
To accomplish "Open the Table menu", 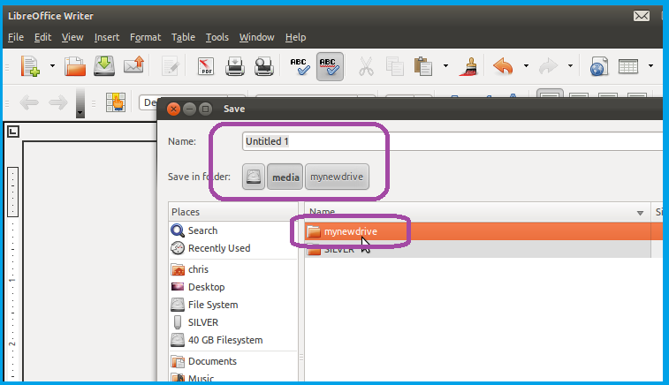I will tap(183, 37).
